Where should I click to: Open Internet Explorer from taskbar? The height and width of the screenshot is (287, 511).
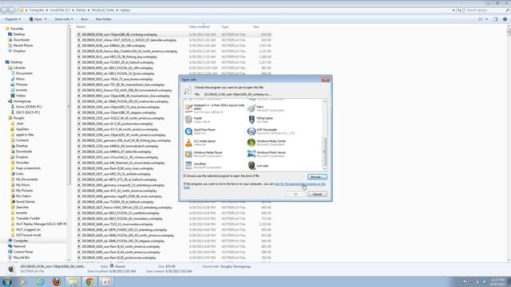click(x=41, y=281)
